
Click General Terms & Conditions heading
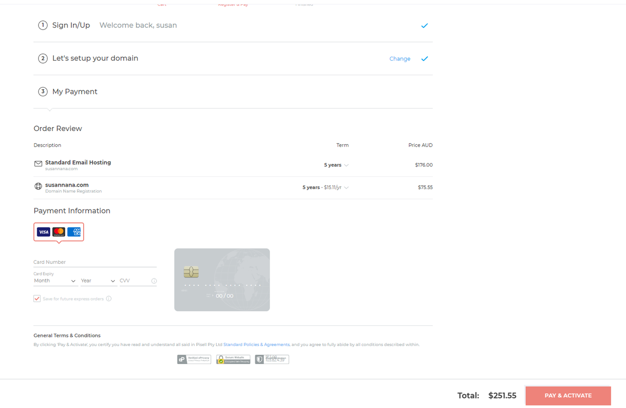click(67, 336)
